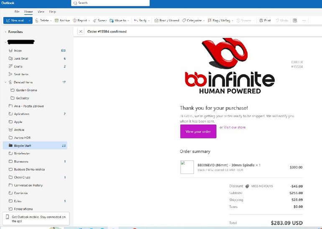Expand the Flag / Unflag dropdown arrow
This screenshot has width=322, height=229.
click(233, 20)
